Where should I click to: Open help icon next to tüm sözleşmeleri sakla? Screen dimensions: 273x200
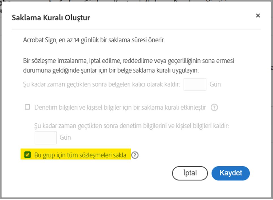tap(135, 155)
